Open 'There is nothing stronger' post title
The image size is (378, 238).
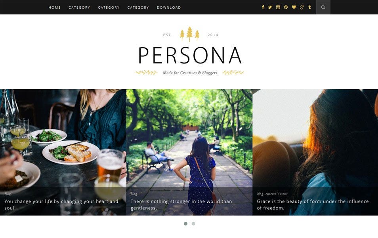click(181, 204)
